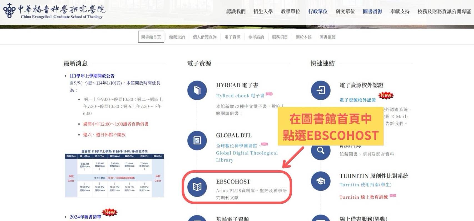The width and height of the screenshot is (474, 221).
Task: Open the blue 電子資源校外認證 link
Action: [358, 100]
